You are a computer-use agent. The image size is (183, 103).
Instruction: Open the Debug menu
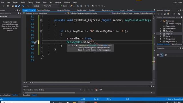(x=30, y=2)
